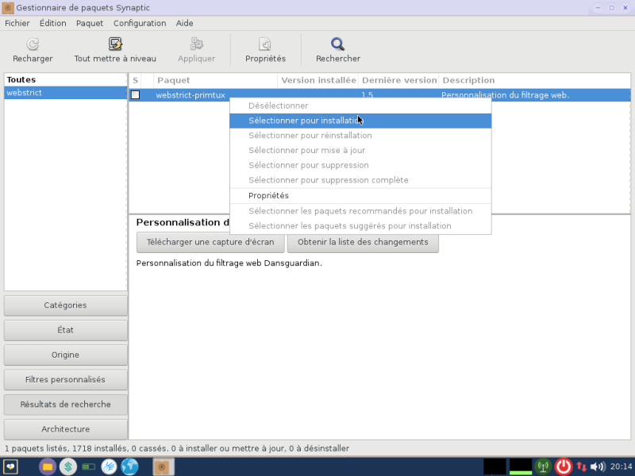
Task: Switch to the Origine filter view
Action: coord(66,355)
